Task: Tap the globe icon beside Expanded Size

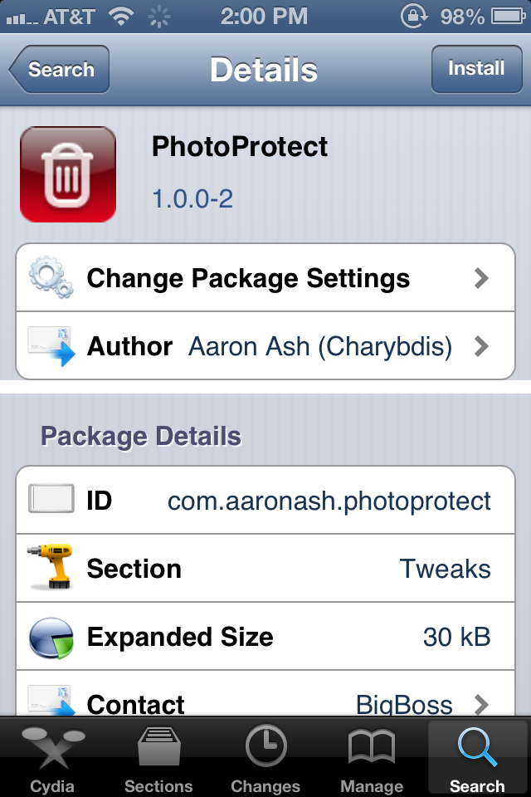Action: tap(51, 637)
